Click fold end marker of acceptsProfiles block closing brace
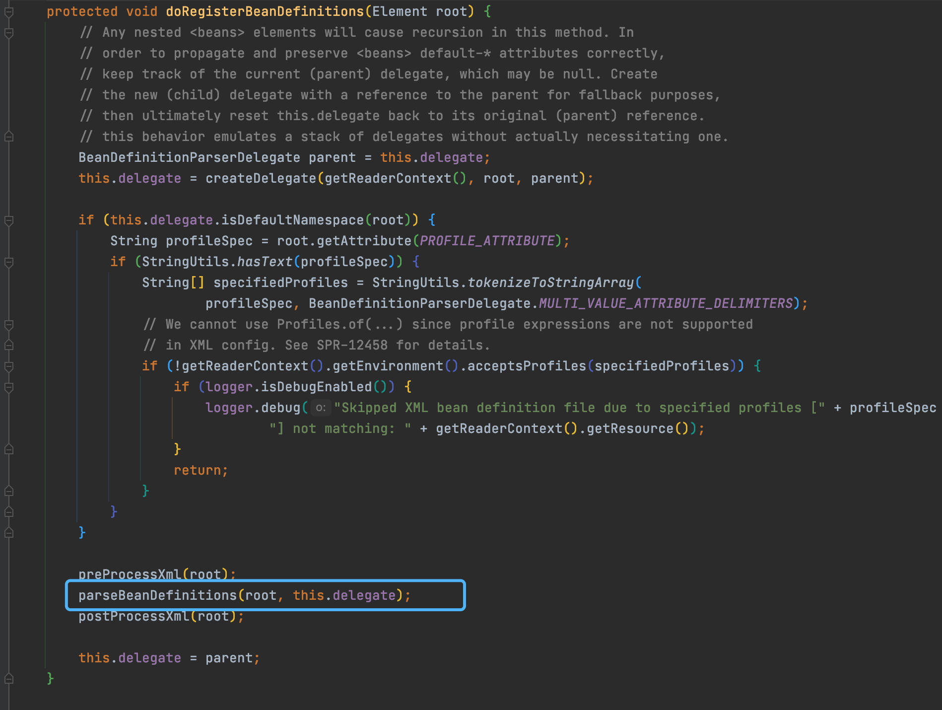Image resolution: width=942 pixels, height=710 pixels. [x=8, y=491]
